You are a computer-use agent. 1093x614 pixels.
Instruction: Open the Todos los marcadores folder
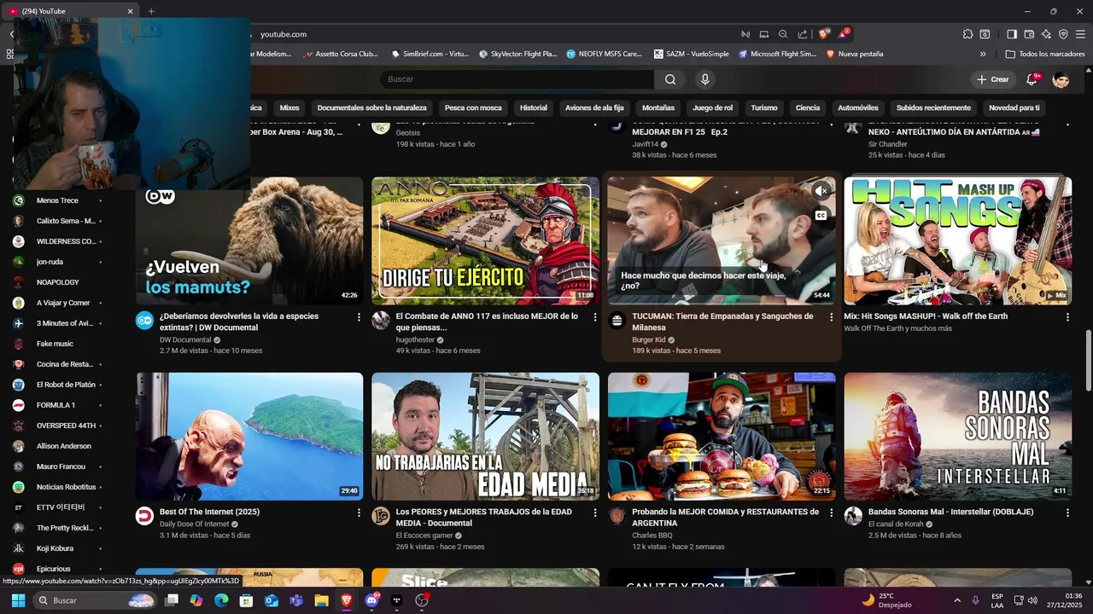coord(1045,54)
